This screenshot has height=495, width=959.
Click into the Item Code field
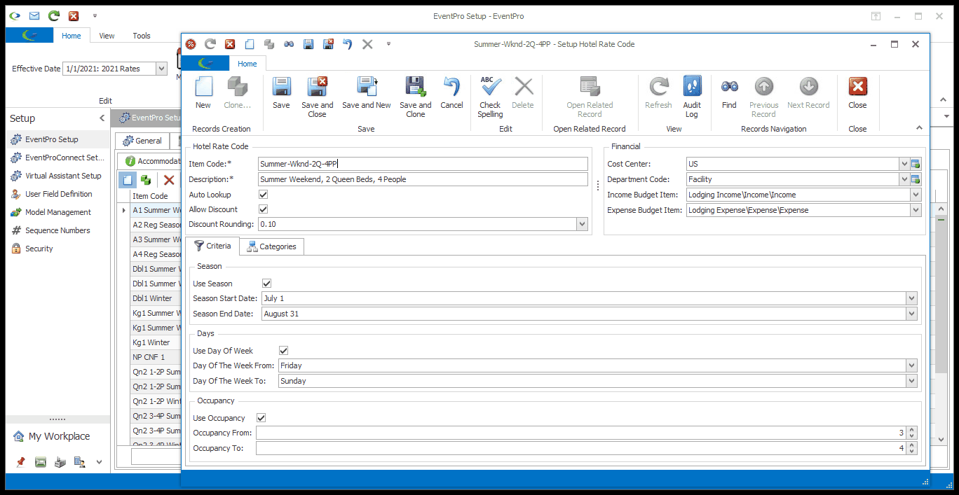pos(423,164)
